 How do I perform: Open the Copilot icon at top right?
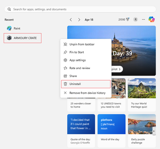pos(152,19)
